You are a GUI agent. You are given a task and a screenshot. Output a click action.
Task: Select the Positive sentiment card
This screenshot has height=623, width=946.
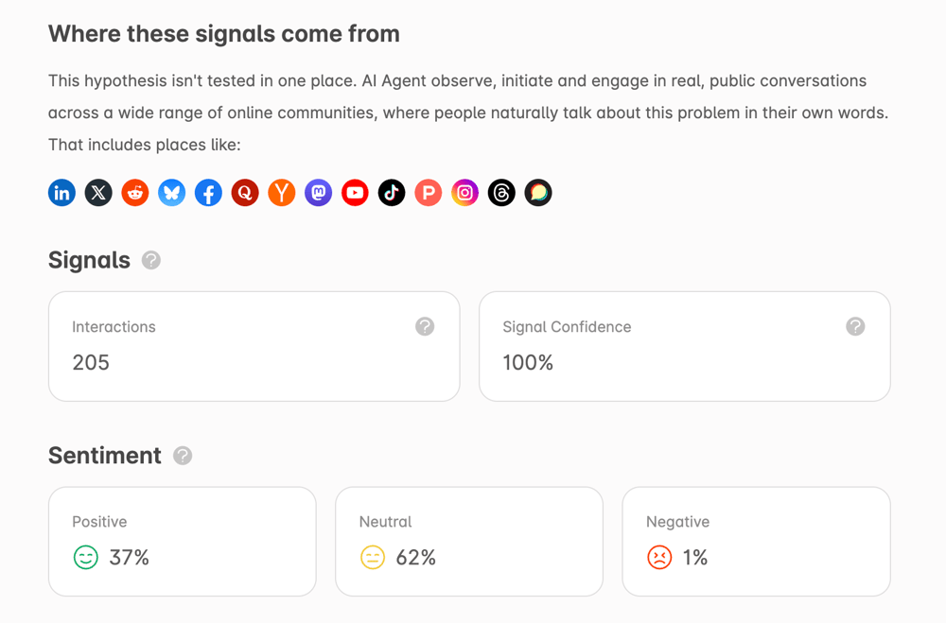click(x=182, y=542)
